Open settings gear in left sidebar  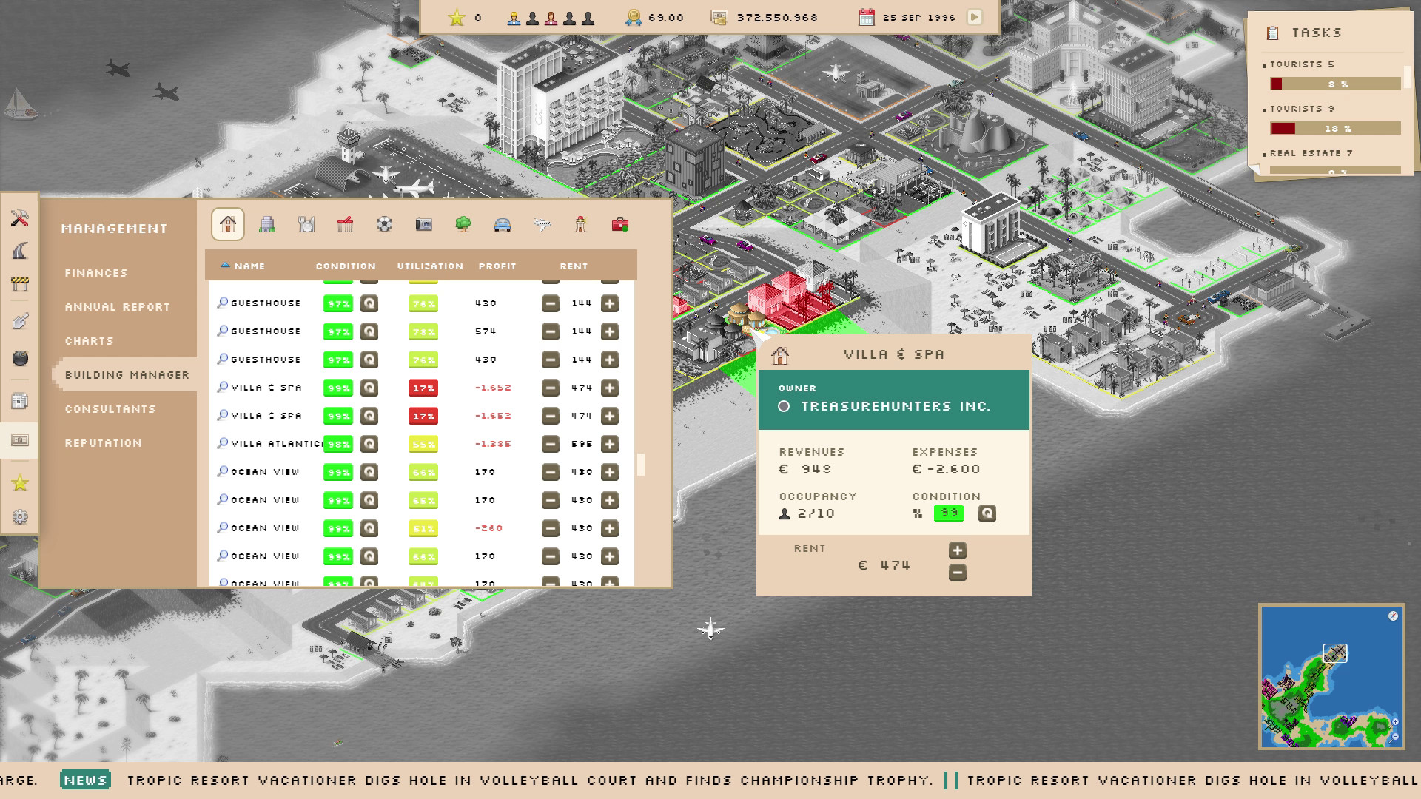20,517
